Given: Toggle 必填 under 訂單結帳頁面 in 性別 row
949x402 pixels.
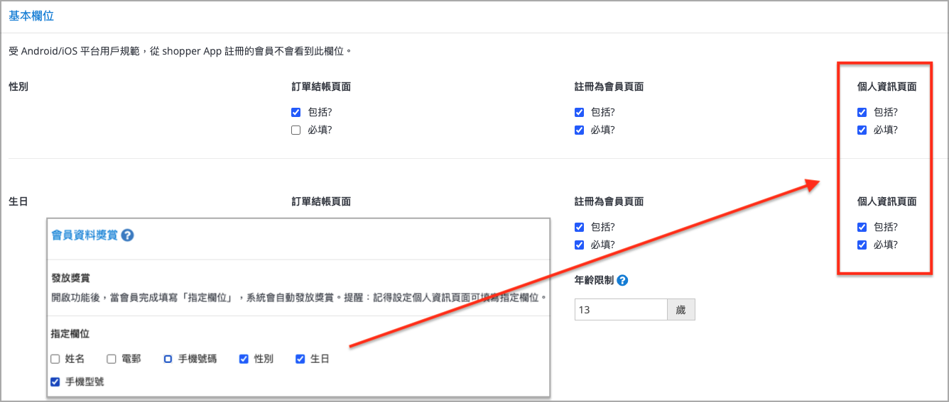Looking at the screenshot, I should click(296, 130).
